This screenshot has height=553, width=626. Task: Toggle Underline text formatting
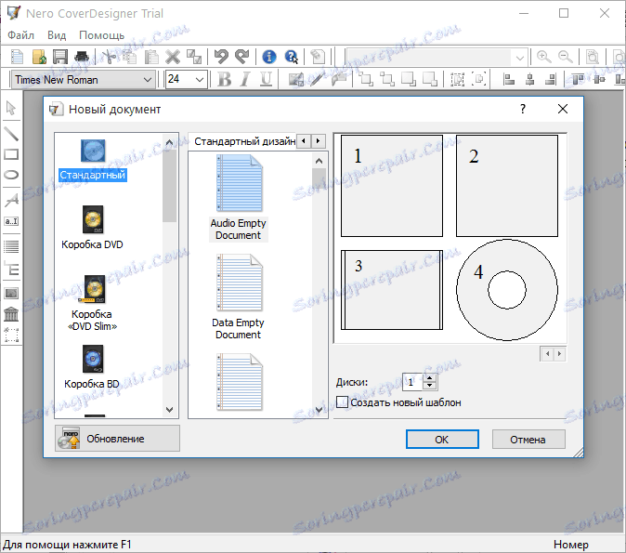pyautogui.click(x=266, y=79)
